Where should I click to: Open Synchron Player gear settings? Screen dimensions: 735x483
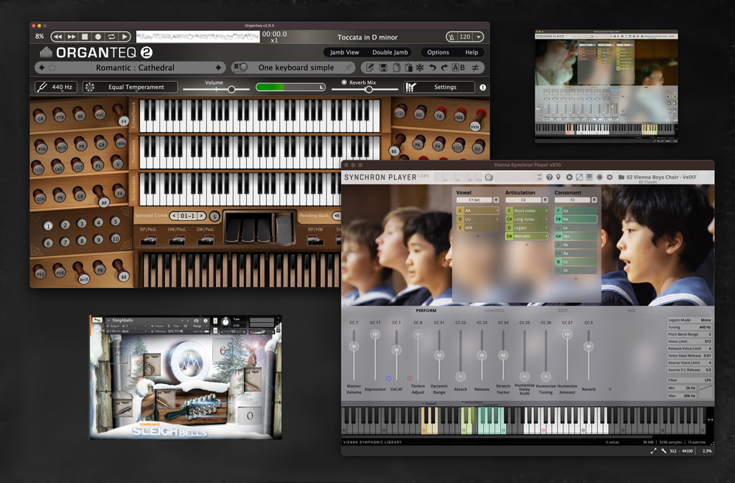click(609, 177)
